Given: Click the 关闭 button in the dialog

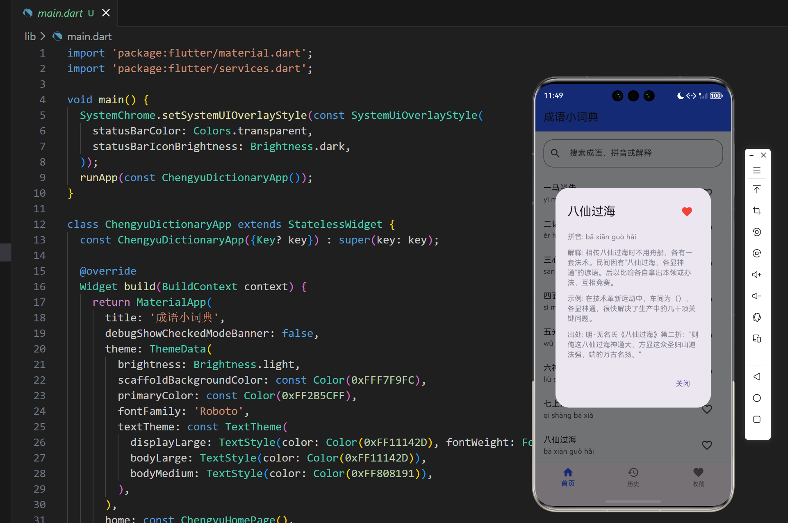Looking at the screenshot, I should [x=683, y=384].
